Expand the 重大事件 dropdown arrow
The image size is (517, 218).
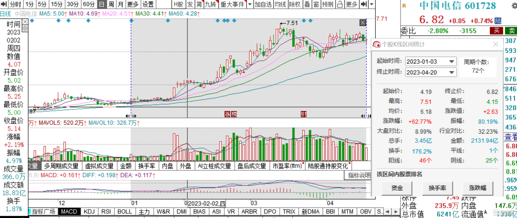(250, 4)
